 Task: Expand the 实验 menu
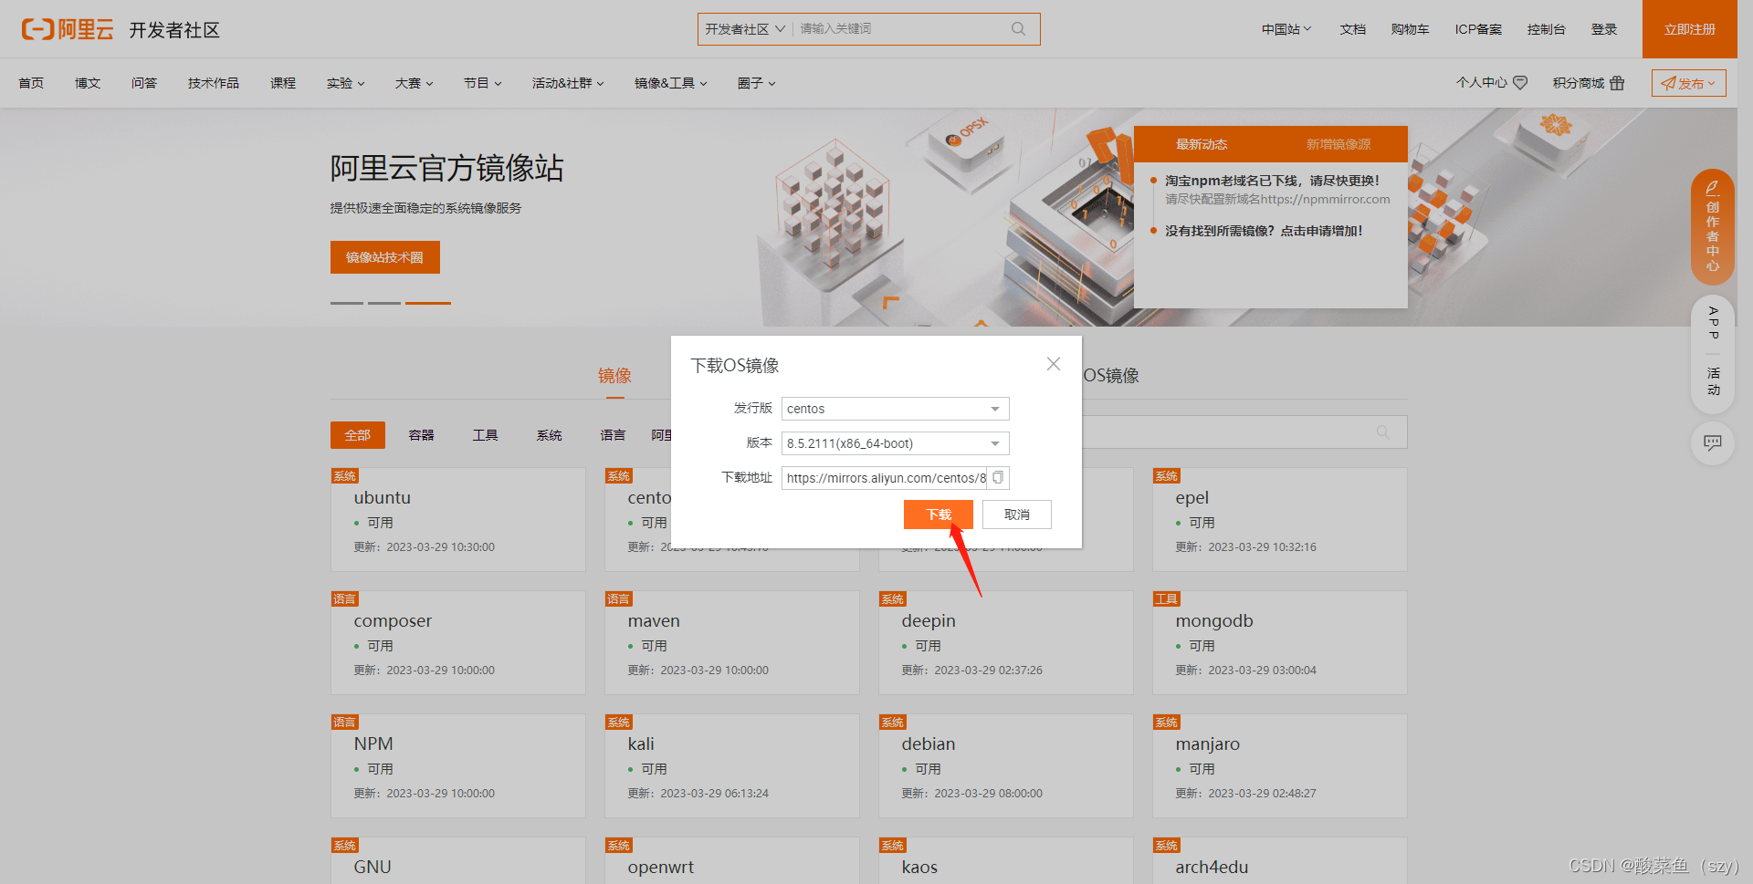pyautogui.click(x=345, y=83)
